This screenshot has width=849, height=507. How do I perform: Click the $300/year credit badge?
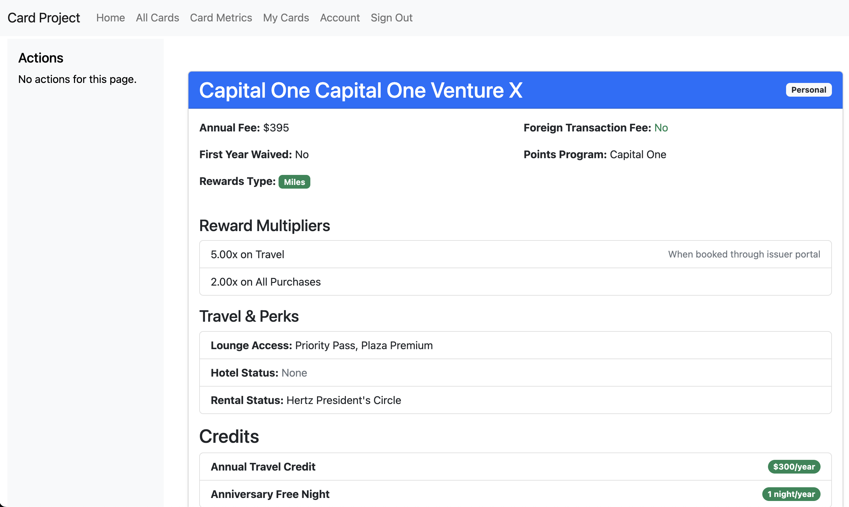click(794, 467)
